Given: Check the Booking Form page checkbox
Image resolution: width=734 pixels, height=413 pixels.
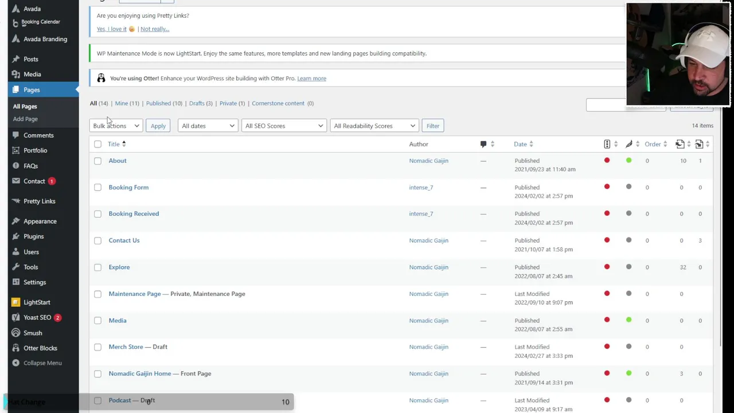Looking at the screenshot, I should coord(97,188).
